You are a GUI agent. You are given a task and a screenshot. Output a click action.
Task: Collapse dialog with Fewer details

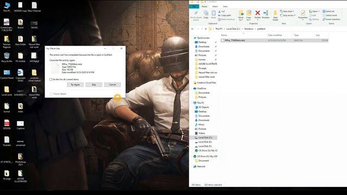(x=58, y=94)
